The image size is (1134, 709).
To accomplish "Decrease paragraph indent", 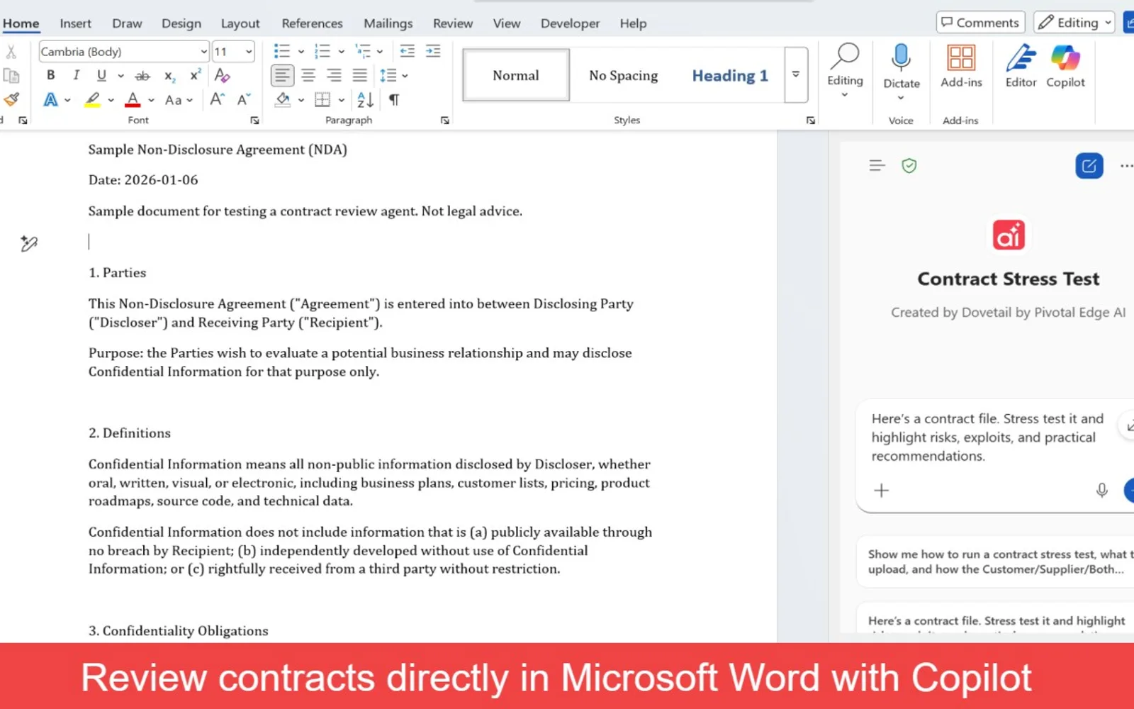I will coord(407,51).
